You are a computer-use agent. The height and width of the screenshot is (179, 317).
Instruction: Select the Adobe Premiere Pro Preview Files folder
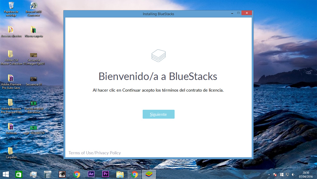click(x=11, y=103)
